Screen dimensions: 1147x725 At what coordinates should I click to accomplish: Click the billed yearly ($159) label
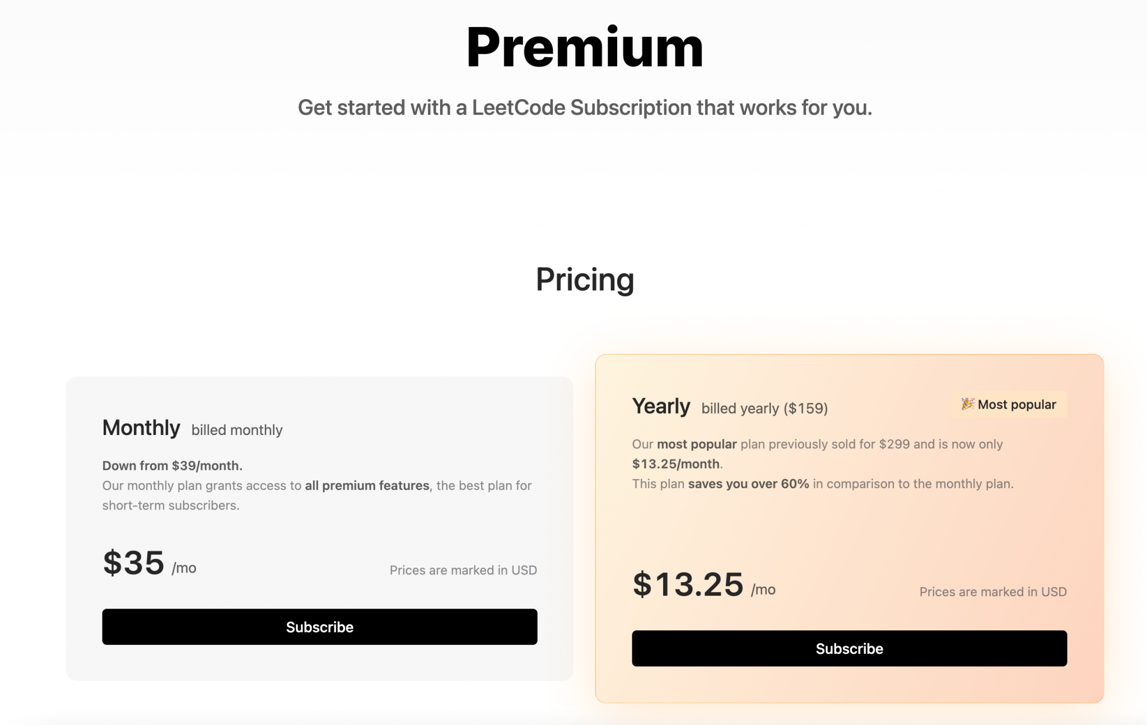pyautogui.click(x=764, y=408)
